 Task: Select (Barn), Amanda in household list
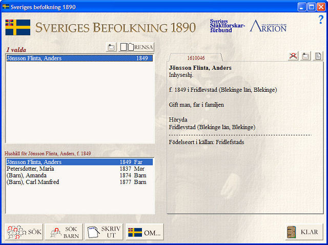tap(79, 175)
